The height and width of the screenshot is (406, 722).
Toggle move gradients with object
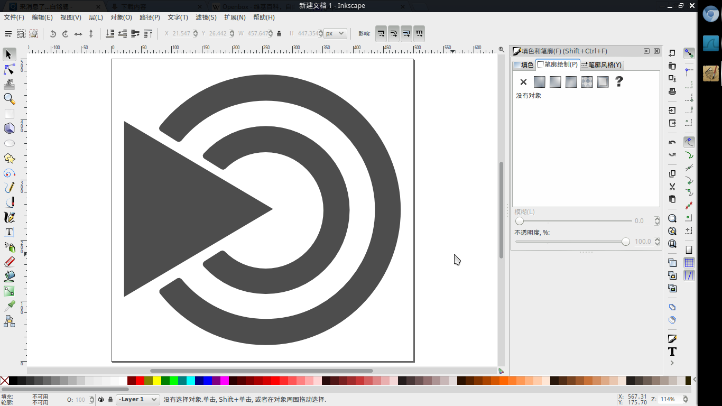406,34
